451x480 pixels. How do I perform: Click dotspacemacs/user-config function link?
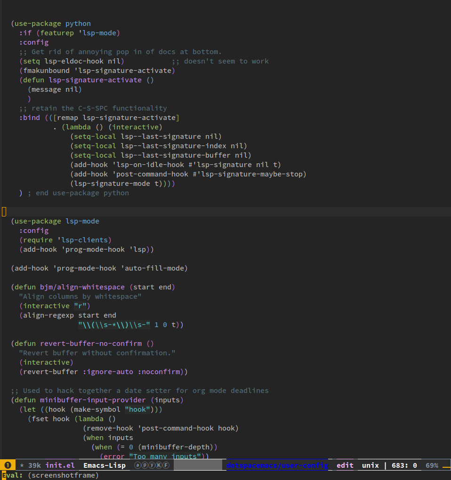(x=277, y=465)
